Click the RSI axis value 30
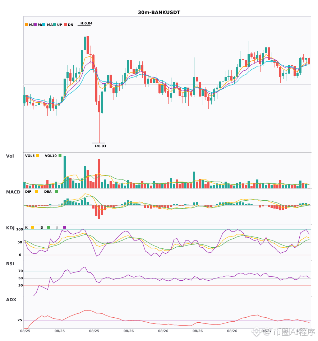This screenshot has width=318, height=341. click(20, 285)
